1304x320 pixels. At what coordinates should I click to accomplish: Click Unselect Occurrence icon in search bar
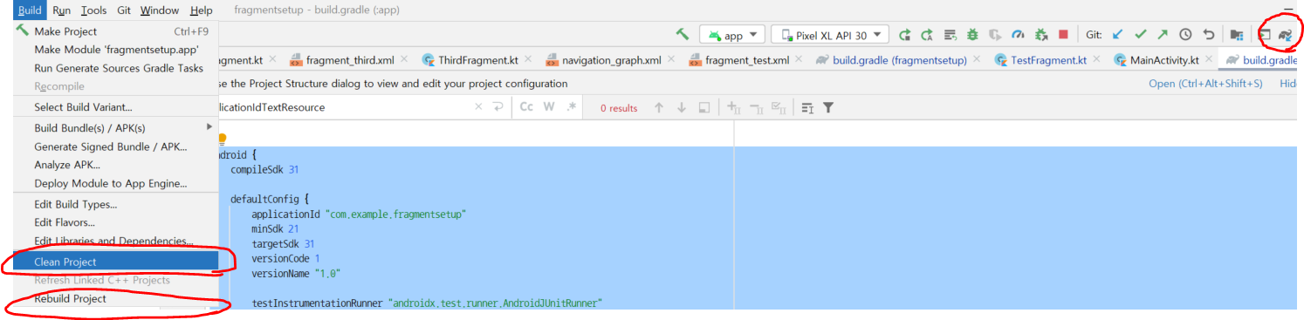click(758, 107)
